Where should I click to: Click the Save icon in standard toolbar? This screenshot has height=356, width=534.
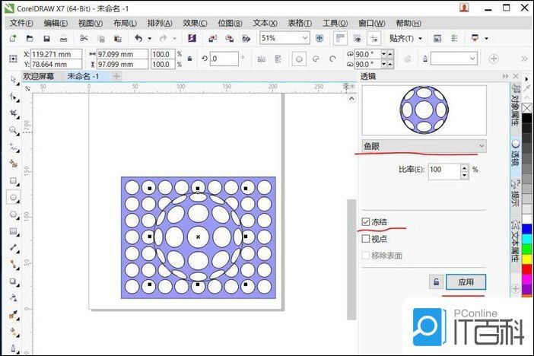click(x=46, y=38)
